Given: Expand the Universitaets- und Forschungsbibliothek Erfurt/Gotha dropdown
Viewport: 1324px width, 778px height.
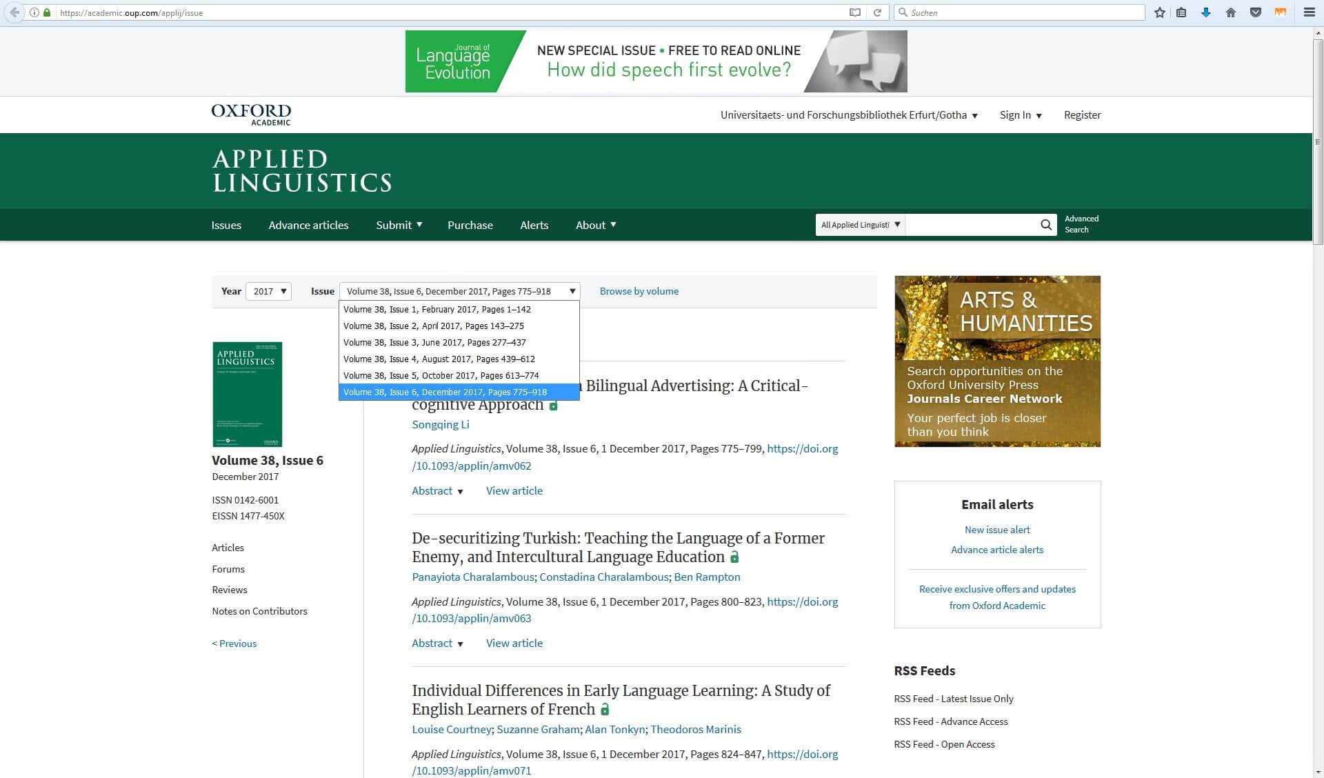Looking at the screenshot, I should (x=849, y=115).
